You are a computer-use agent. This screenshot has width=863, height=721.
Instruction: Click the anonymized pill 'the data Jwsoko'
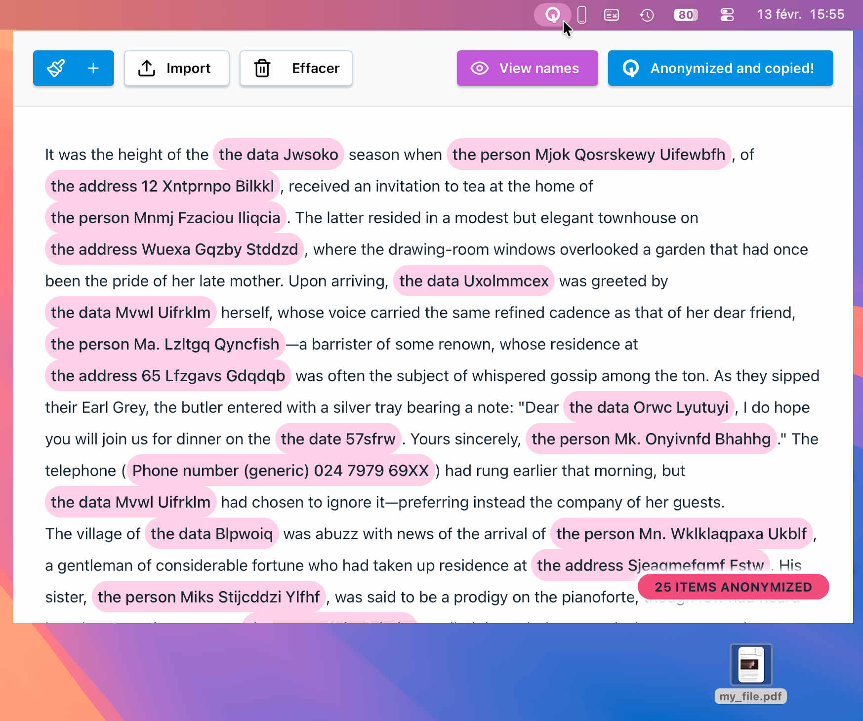coord(279,155)
